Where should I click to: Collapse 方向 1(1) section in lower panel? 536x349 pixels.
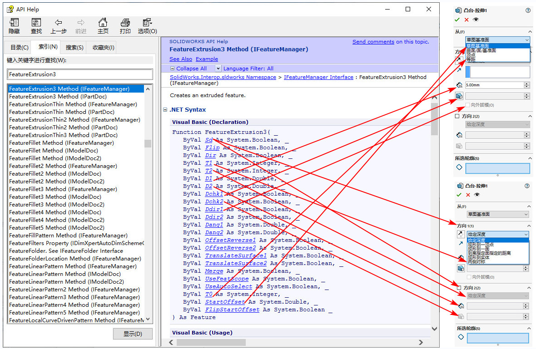[x=529, y=226]
